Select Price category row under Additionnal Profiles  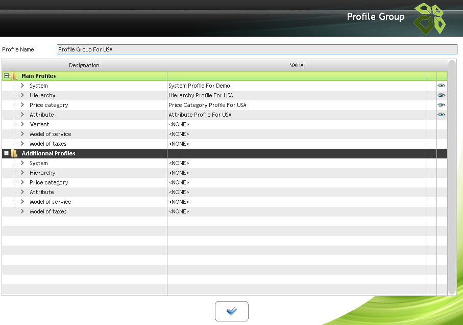tap(48, 182)
